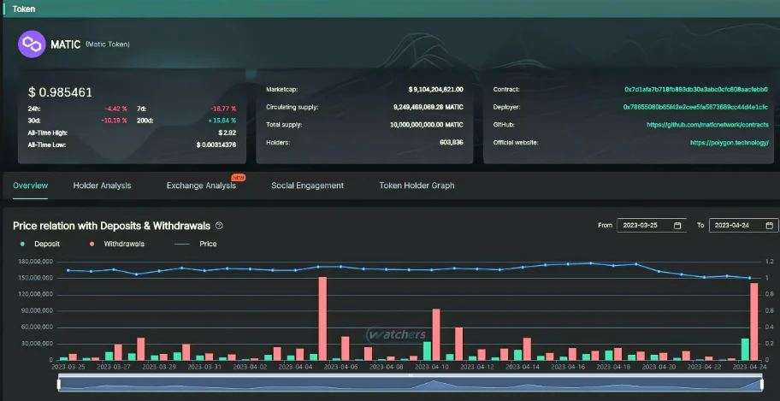Open the MATIC contract address link

[695, 89]
